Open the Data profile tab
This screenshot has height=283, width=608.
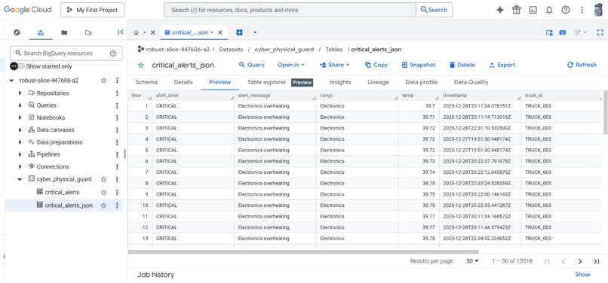pyautogui.click(x=422, y=82)
